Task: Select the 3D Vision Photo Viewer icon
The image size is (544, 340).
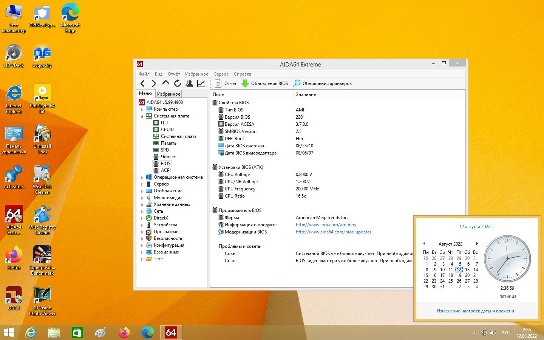Action: tap(42, 301)
